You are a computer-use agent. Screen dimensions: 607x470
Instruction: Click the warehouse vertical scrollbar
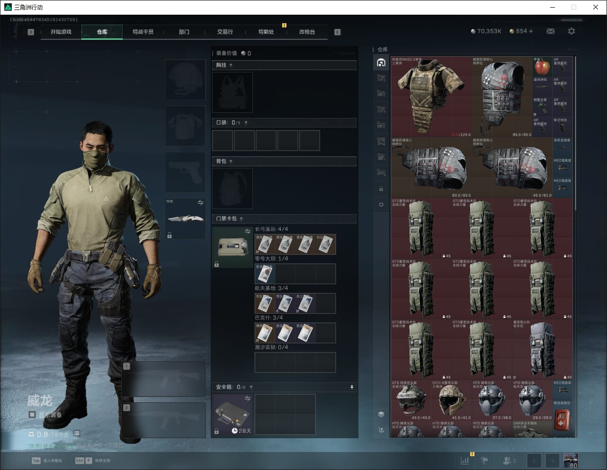pyautogui.click(x=575, y=142)
